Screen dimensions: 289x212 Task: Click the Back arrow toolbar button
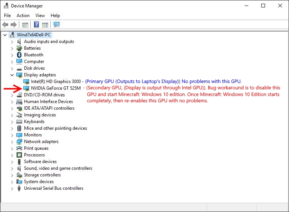[5, 25]
